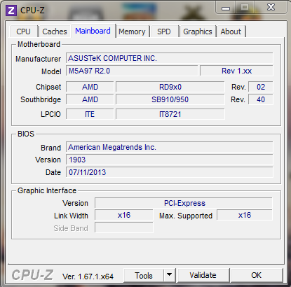The image size is (291, 287).
Task: Click the LPCIO vendor ITE field
Action: coord(90,114)
